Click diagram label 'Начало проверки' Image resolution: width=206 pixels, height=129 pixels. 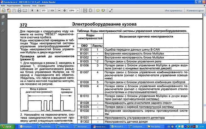point(67,91)
